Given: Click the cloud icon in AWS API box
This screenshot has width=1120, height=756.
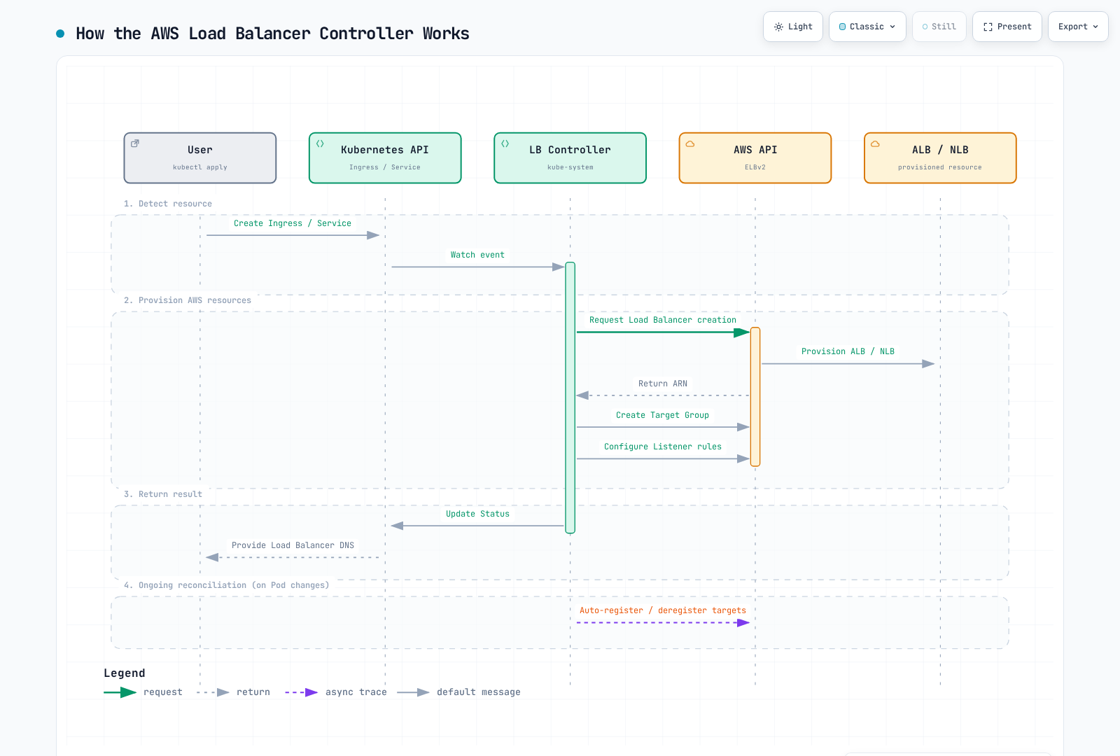Looking at the screenshot, I should click(x=690, y=143).
